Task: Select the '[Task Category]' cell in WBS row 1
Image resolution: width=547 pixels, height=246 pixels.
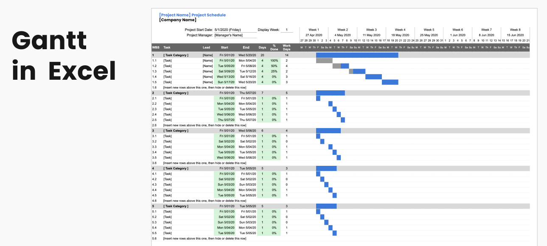Action: pyautogui.click(x=176, y=55)
